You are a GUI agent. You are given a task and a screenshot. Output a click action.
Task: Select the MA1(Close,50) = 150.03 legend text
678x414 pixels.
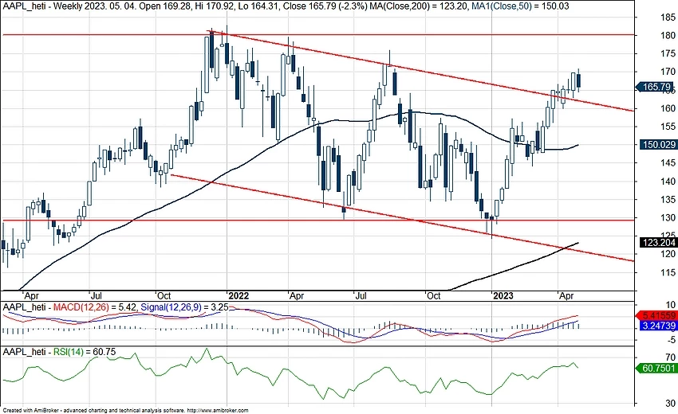pos(521,6)
